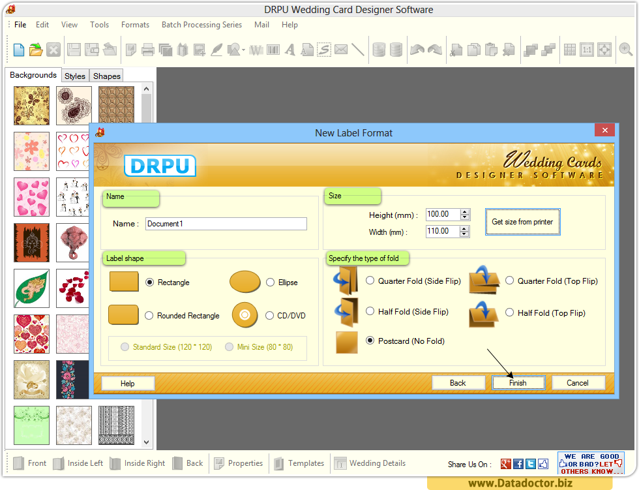Click the Save floppy disk icon
The height and width of the screenshot is (490, 639).
click(74, 50)
